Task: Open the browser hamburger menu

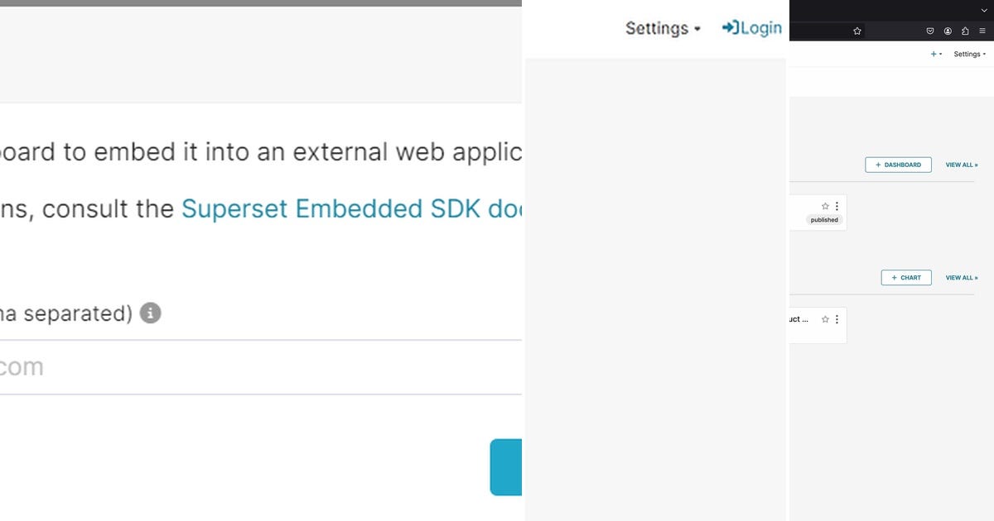Action: pyautogui.click(x=982, y=31)
